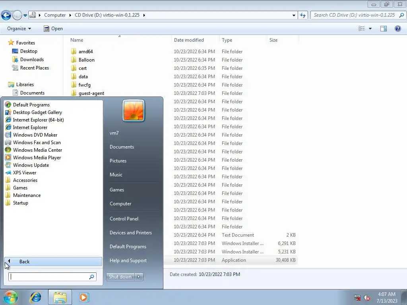Click the Explorer help icon

point(397,29)
